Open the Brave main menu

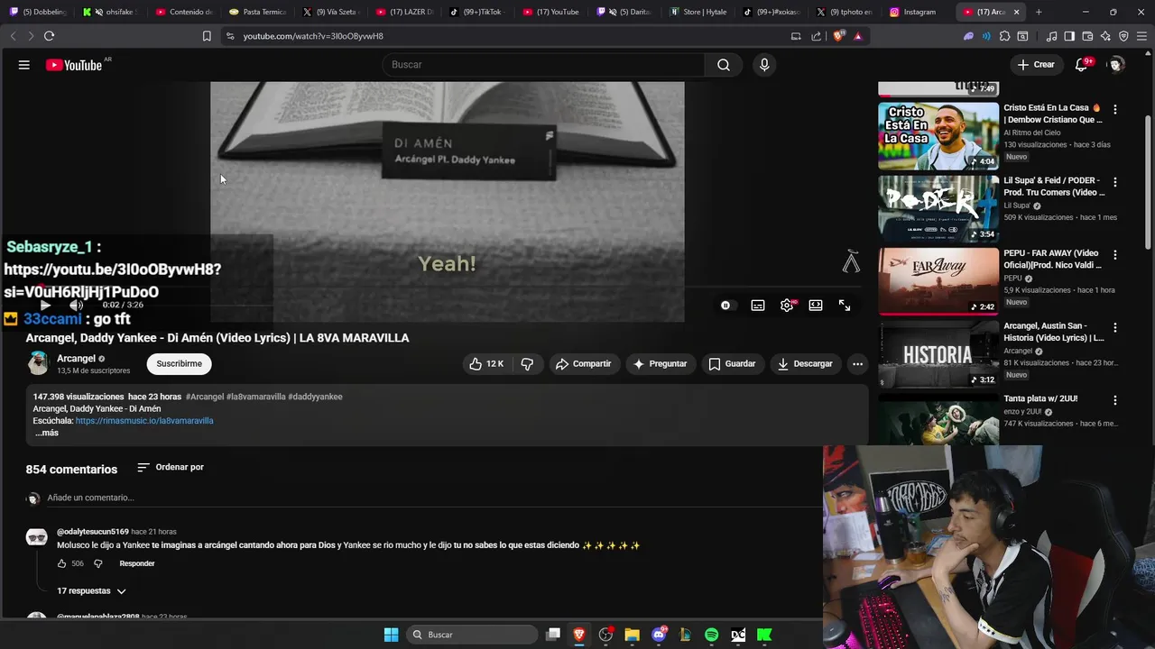click(x=1141, y=36)
